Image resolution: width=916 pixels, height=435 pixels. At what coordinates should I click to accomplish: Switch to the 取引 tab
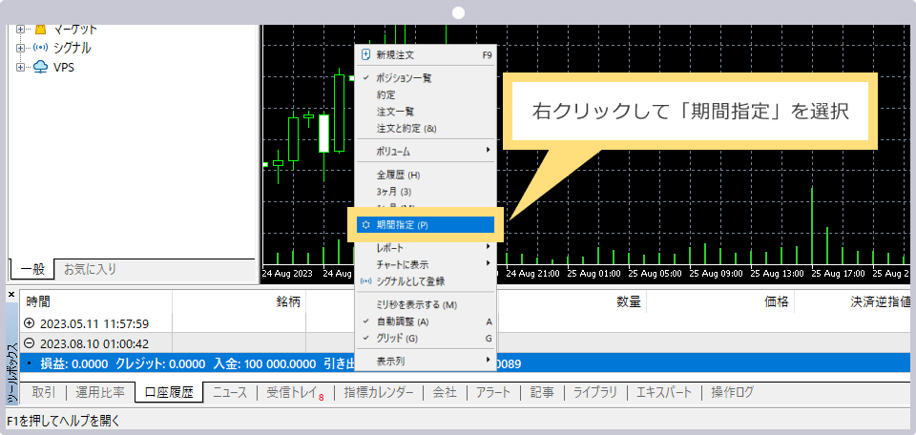[x=44, y=392]
